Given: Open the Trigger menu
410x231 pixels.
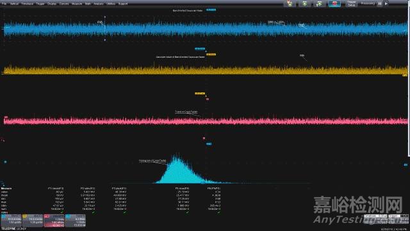Looking at the screenshot, I should (x=40, y=4).
